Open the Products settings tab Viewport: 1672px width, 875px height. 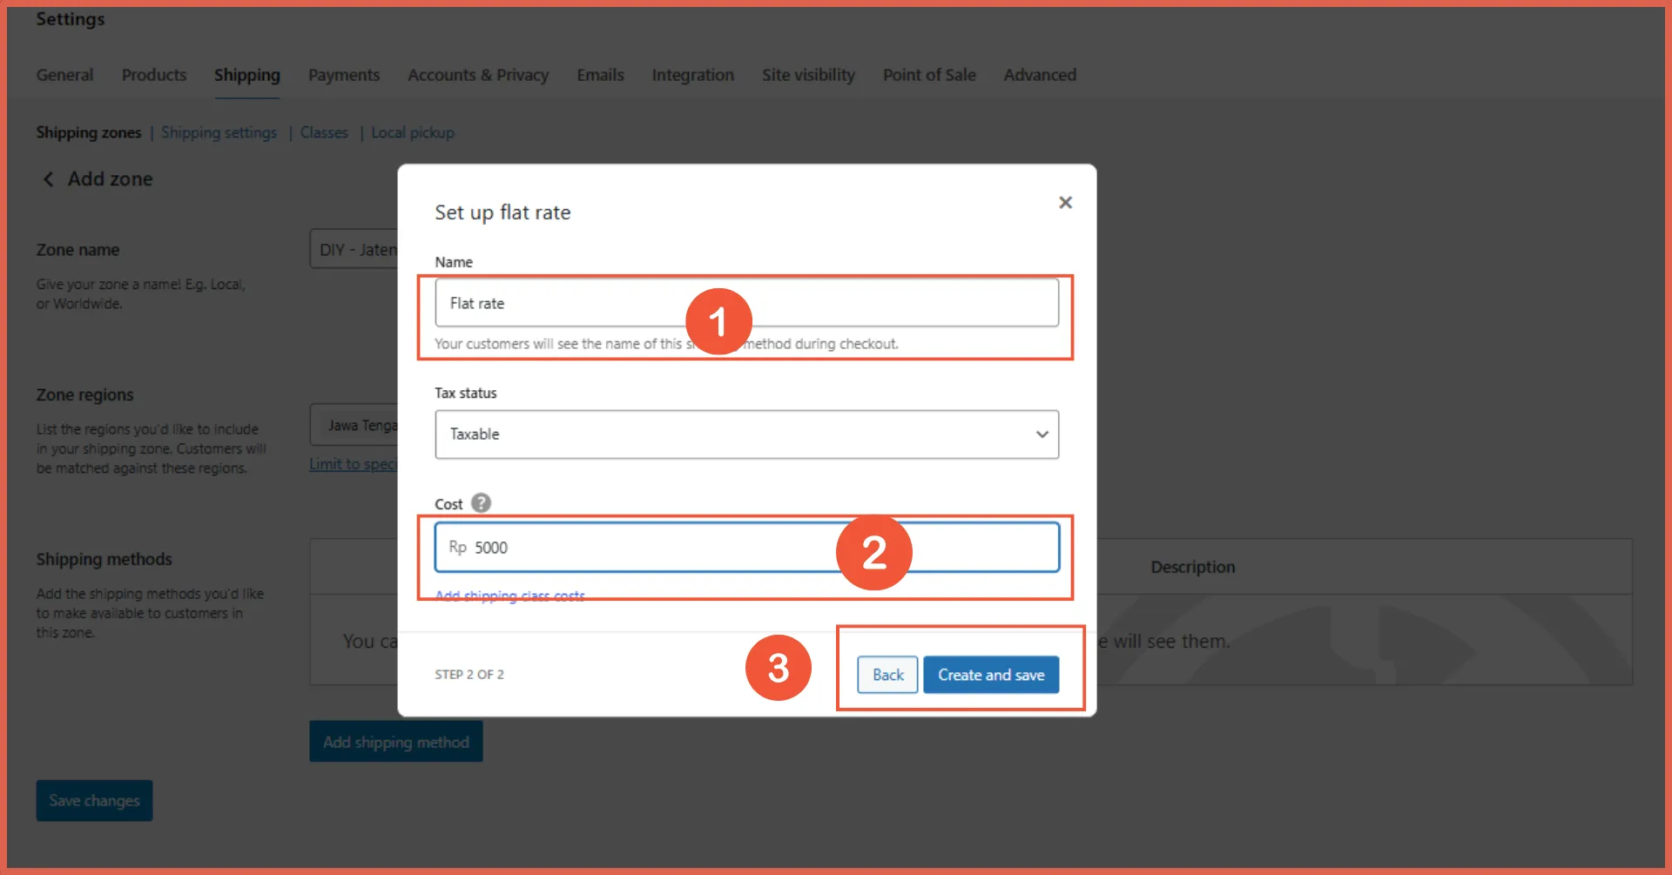(154, 75)
